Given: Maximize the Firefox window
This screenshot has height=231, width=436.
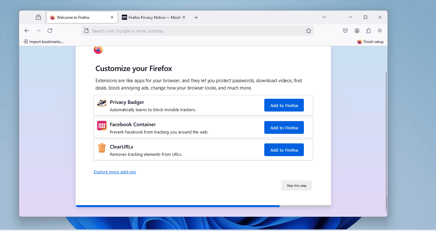Looking at the screenshot, I should [365, 17].
